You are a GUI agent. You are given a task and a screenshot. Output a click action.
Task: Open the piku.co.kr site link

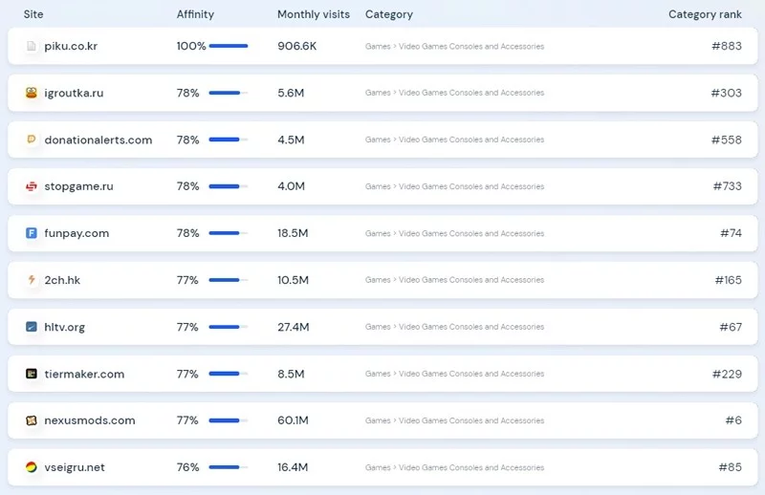(x=71, y=46)
